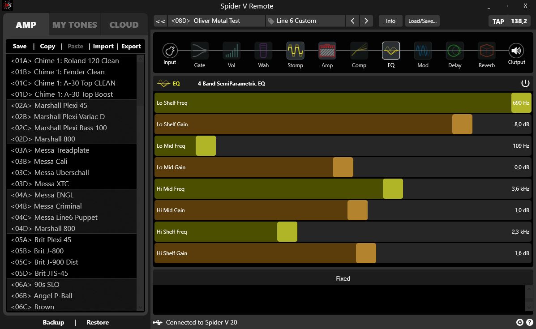Click the USB connection icon
Screen dimensions: 536x329
click(157, 322)
